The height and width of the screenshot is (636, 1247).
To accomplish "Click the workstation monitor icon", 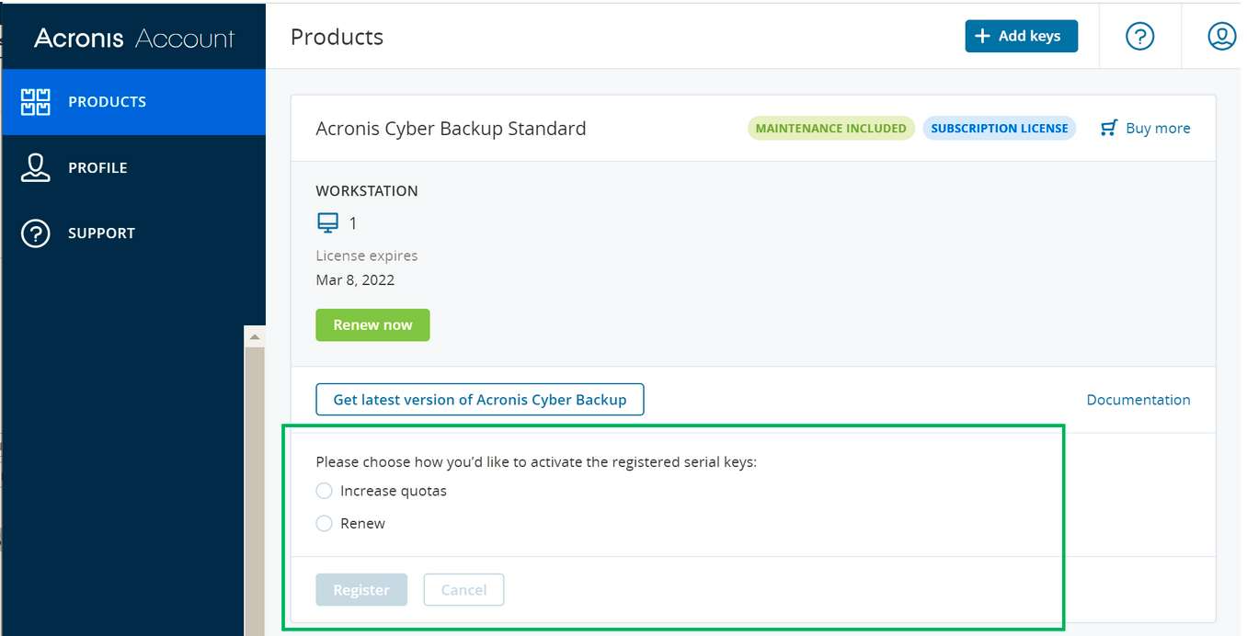I will (x=327, y=222).
